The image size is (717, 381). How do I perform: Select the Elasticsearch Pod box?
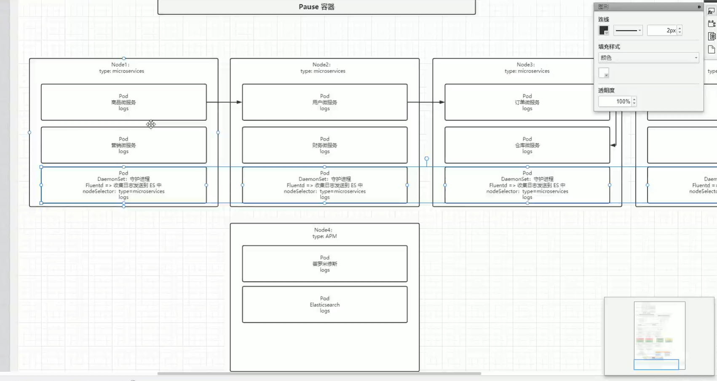(325, 304)
